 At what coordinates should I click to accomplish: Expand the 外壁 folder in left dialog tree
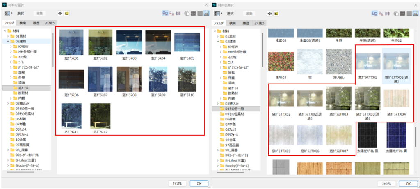click(x=10, y=78)
